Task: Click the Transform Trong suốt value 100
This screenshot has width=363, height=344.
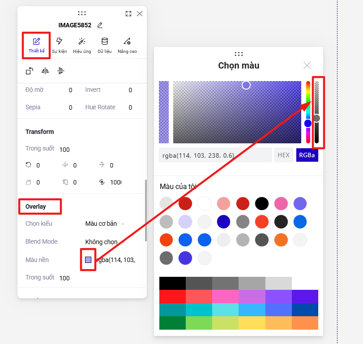Action: (x=64, y=150)
